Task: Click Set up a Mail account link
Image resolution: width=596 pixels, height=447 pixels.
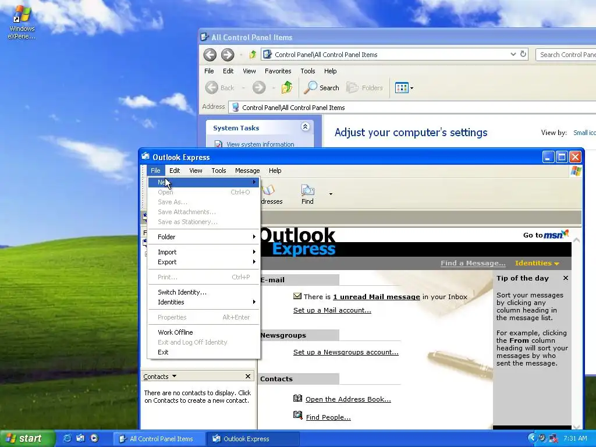Action: click(x=332, y=310)
